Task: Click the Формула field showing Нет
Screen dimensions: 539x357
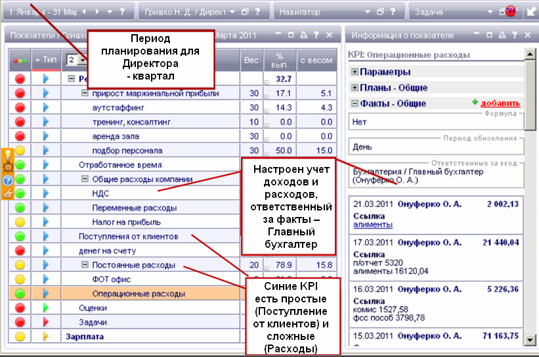Action: [x=436, y=122]
